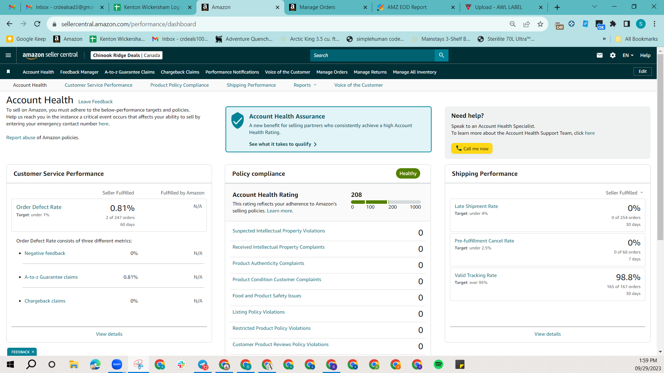Screen dimensions: 664x373
Task: Click the Healthy status badge
Action: tap(408, 173)
